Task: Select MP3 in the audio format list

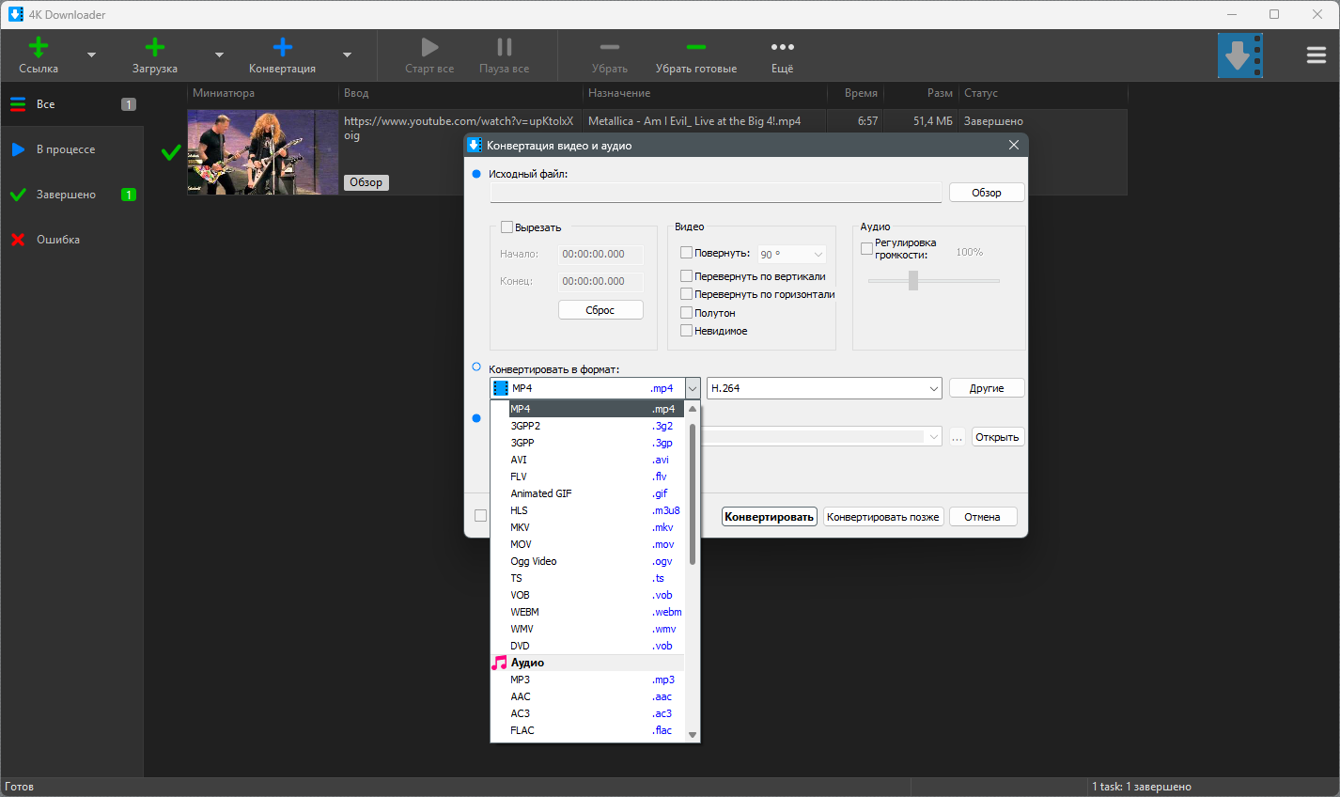Action: click(588, 680)
